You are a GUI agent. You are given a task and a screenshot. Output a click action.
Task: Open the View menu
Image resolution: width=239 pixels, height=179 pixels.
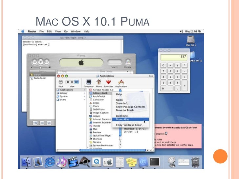point(58,31)
